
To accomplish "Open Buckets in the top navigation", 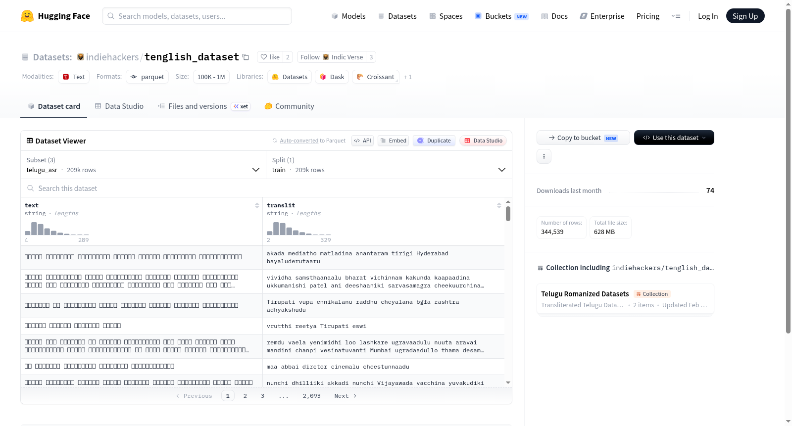I will 501,16.
